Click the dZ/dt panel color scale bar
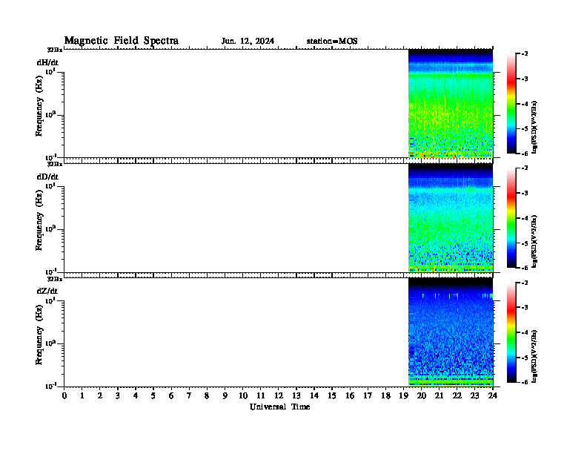 pos(511,332)
